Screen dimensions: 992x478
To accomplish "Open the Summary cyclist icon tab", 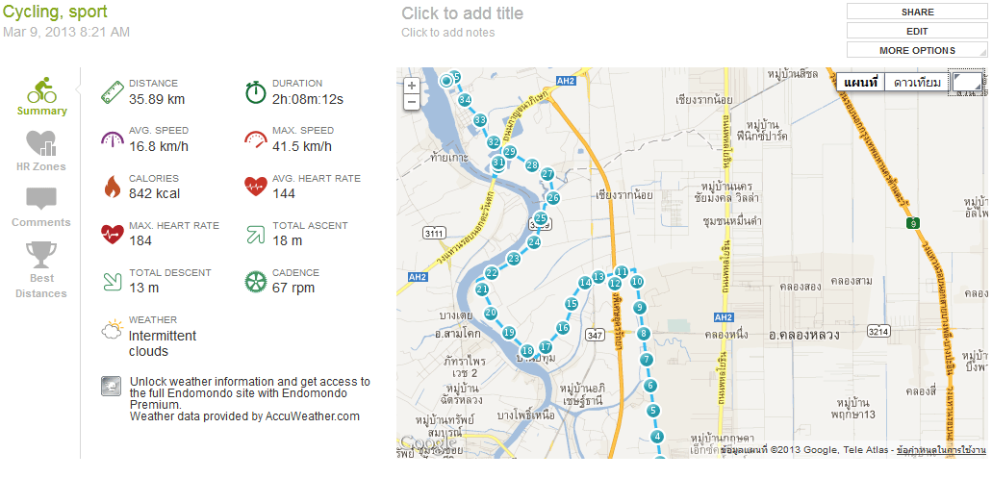I will [x=41, y=90].
